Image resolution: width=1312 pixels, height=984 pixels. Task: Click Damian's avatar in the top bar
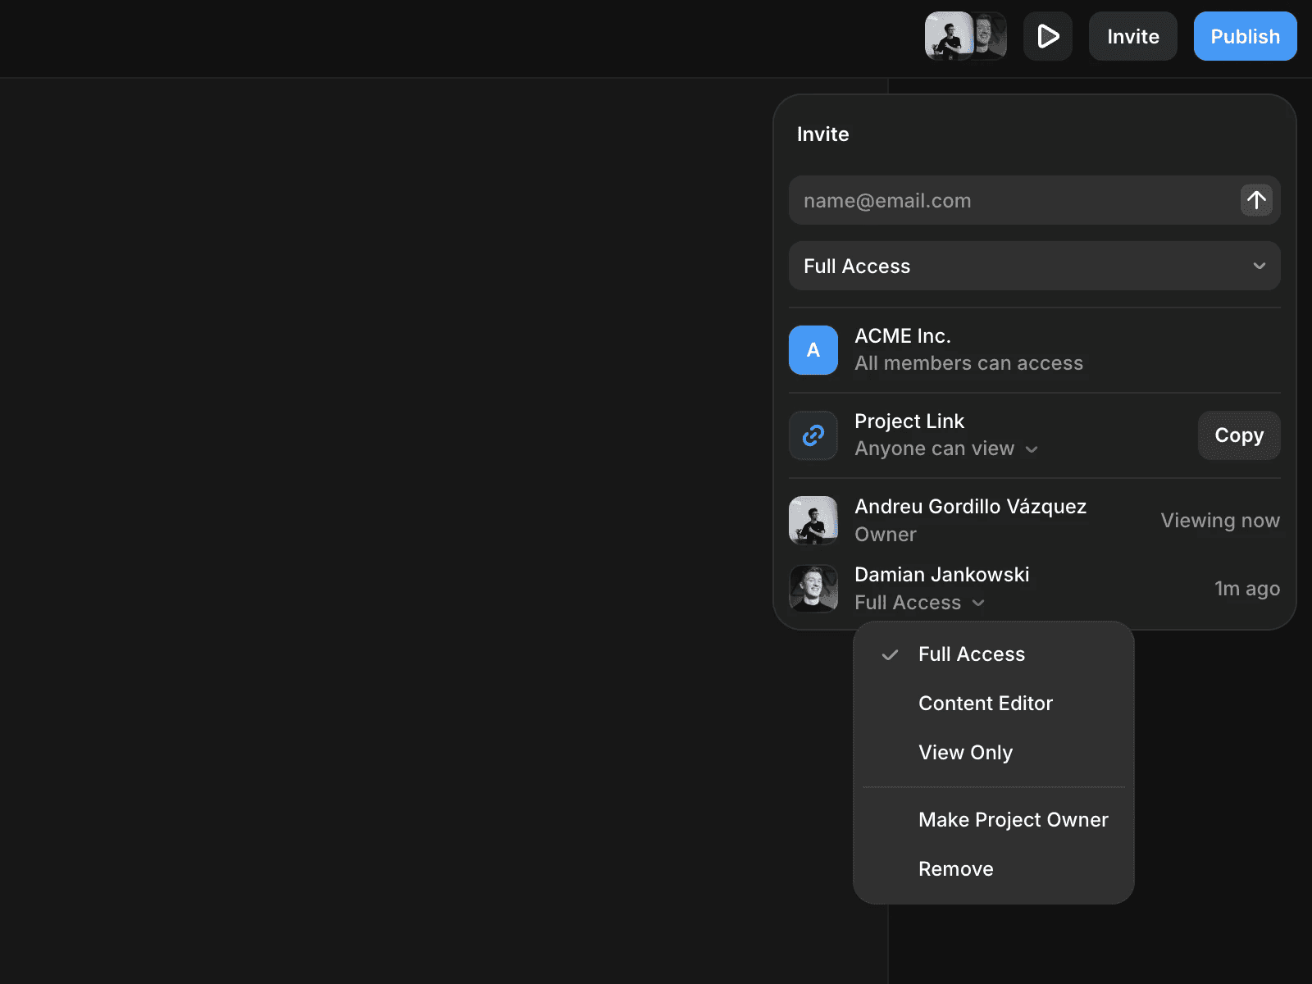pos(991,36)
